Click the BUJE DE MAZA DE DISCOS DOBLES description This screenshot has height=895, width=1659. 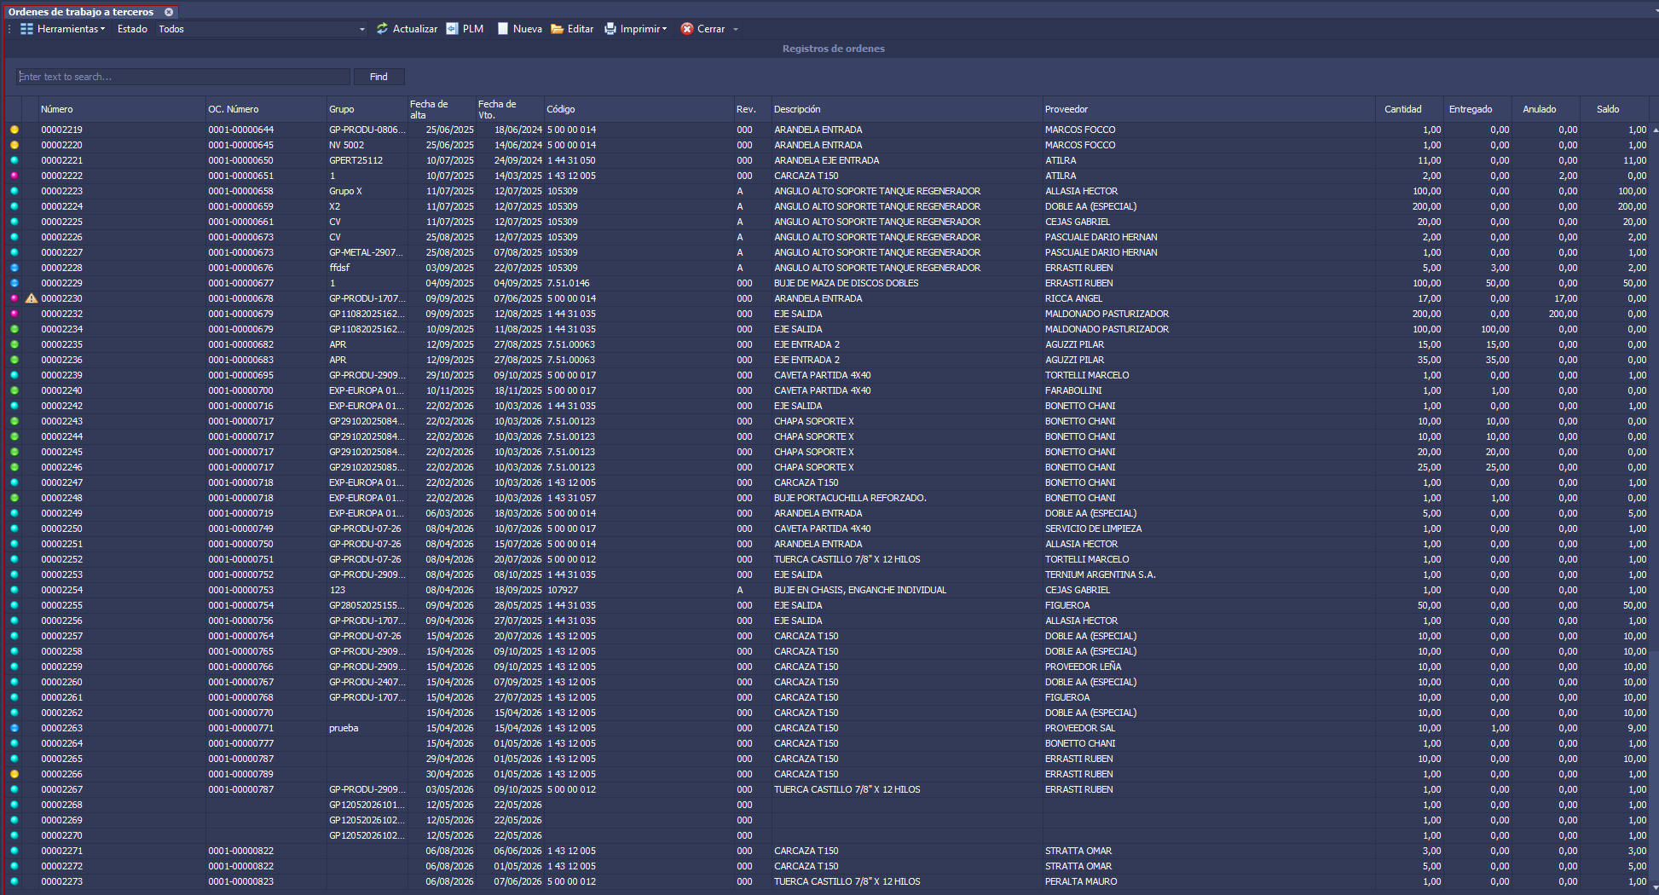[846, 283]
